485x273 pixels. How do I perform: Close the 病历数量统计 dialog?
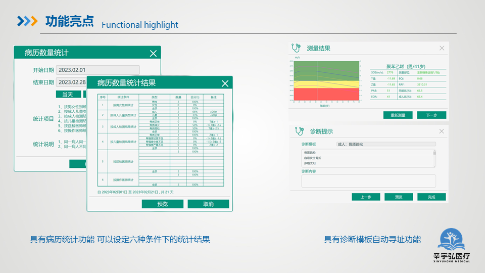tap(153, 53)
